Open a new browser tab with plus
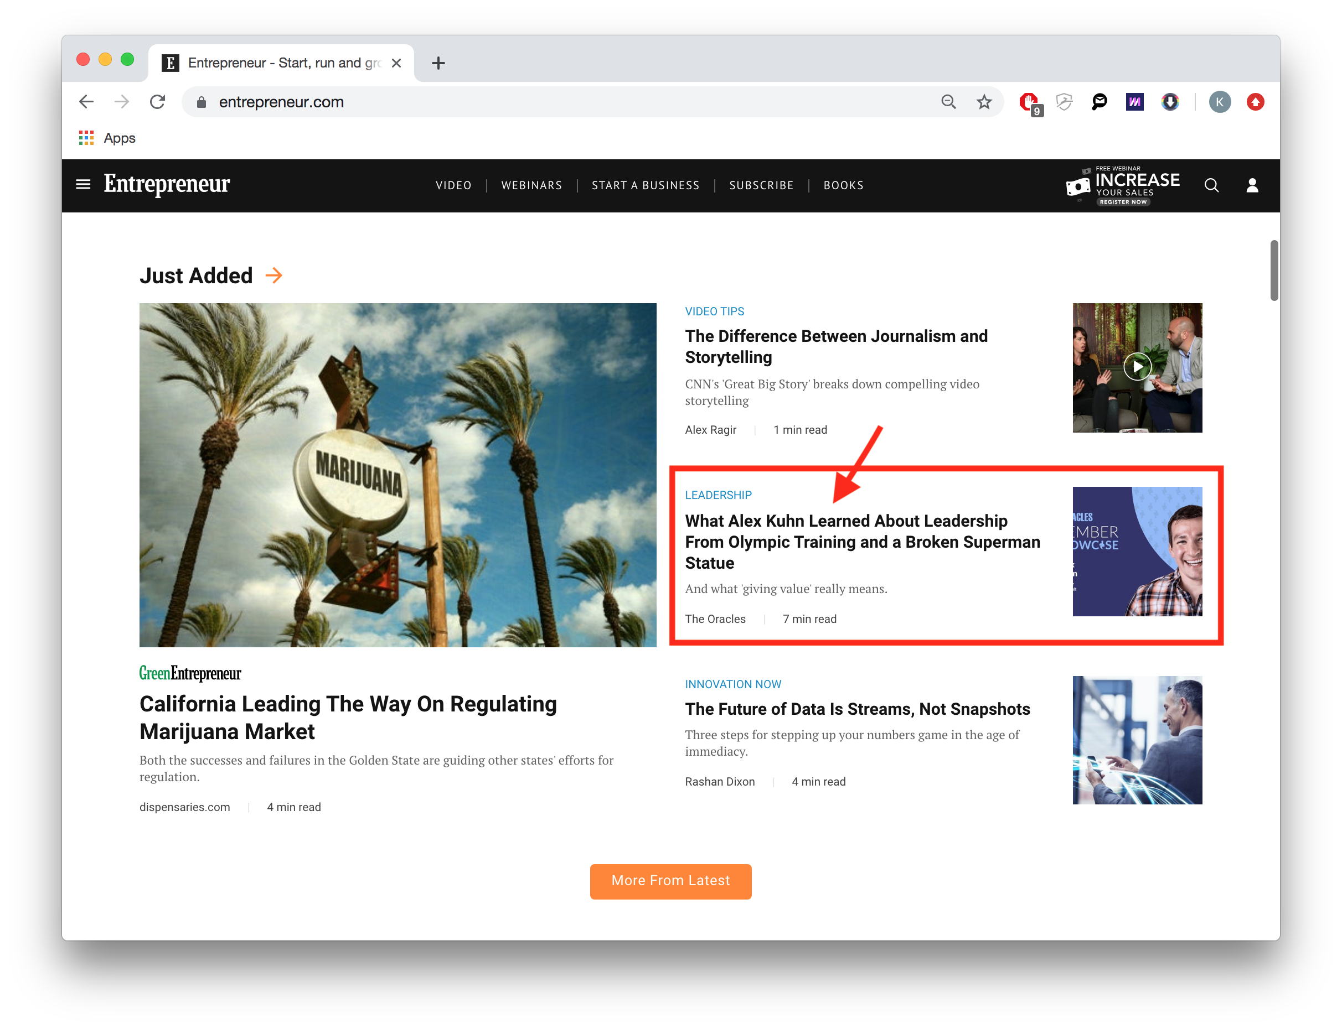 click(x=437, y=63)
